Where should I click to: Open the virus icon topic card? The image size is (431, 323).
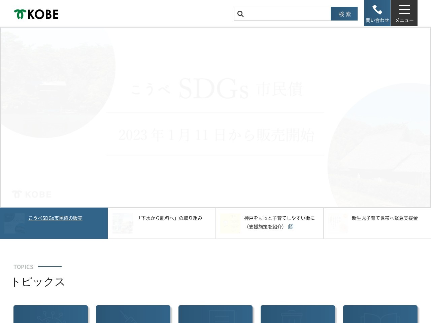click(x=51, y=314)
